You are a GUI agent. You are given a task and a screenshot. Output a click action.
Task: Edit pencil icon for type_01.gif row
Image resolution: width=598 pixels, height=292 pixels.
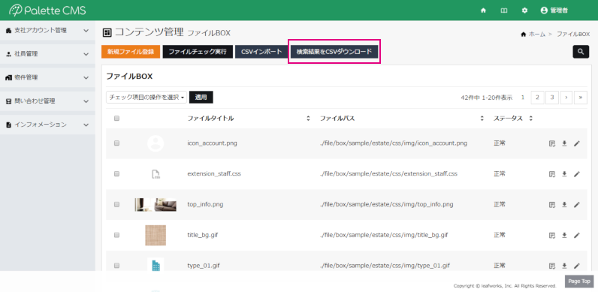(x=577, y=265)
